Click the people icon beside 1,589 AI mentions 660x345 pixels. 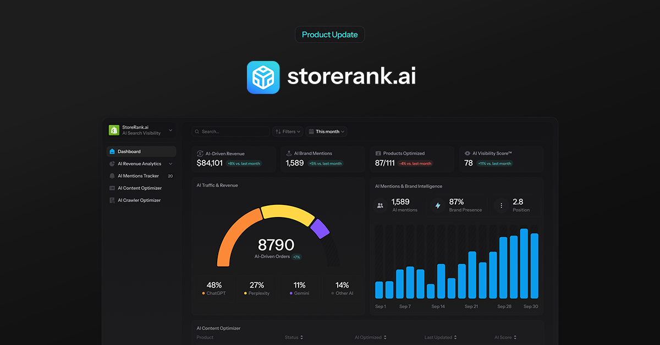pyautogui.click(x=380, y=205)
